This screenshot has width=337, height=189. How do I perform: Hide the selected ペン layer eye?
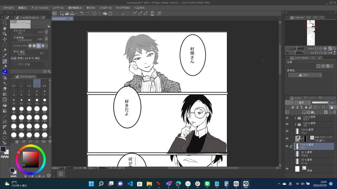click(x=287, y=146)
